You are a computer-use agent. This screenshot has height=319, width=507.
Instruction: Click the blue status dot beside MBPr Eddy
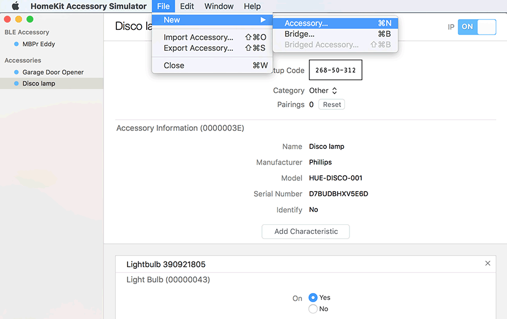pos(16,44)
